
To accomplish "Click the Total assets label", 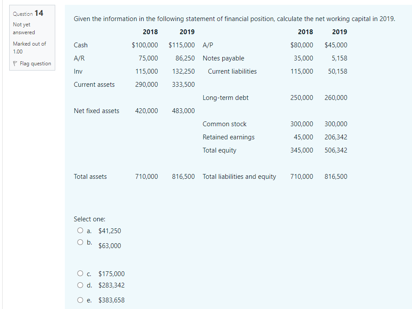I will [90, 176].
